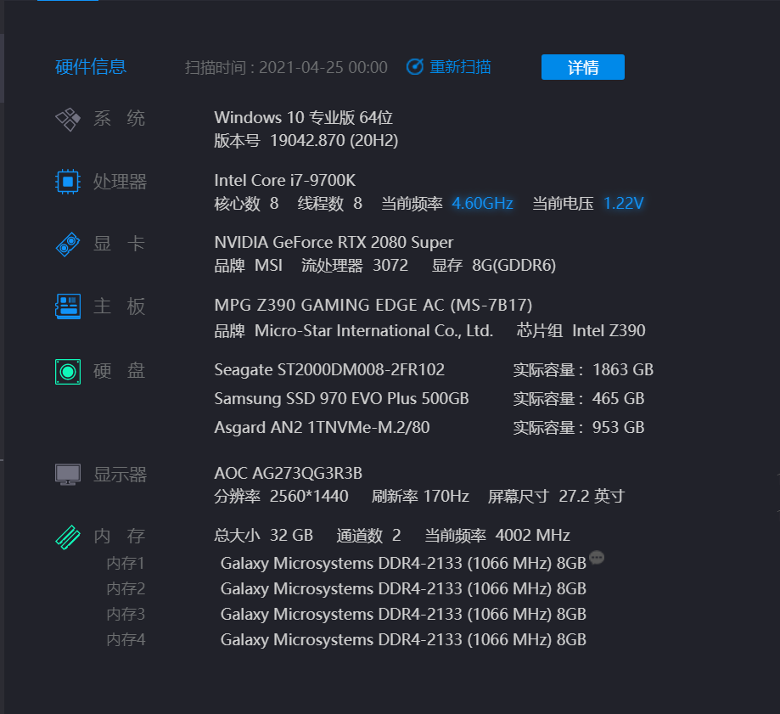Click the 内存2 slot label
This screenshot has width=780, height=714.
click(126, 588)
